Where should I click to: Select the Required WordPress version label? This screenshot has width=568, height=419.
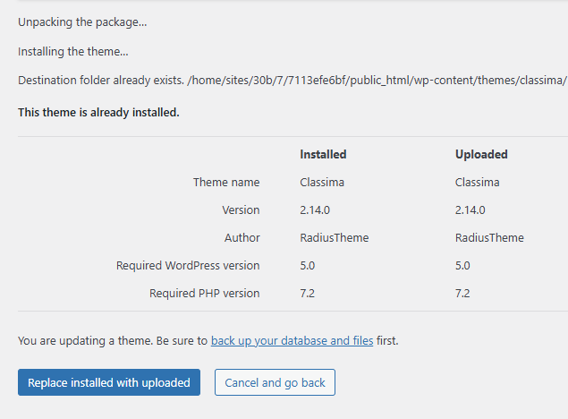(x=188, y=265)
